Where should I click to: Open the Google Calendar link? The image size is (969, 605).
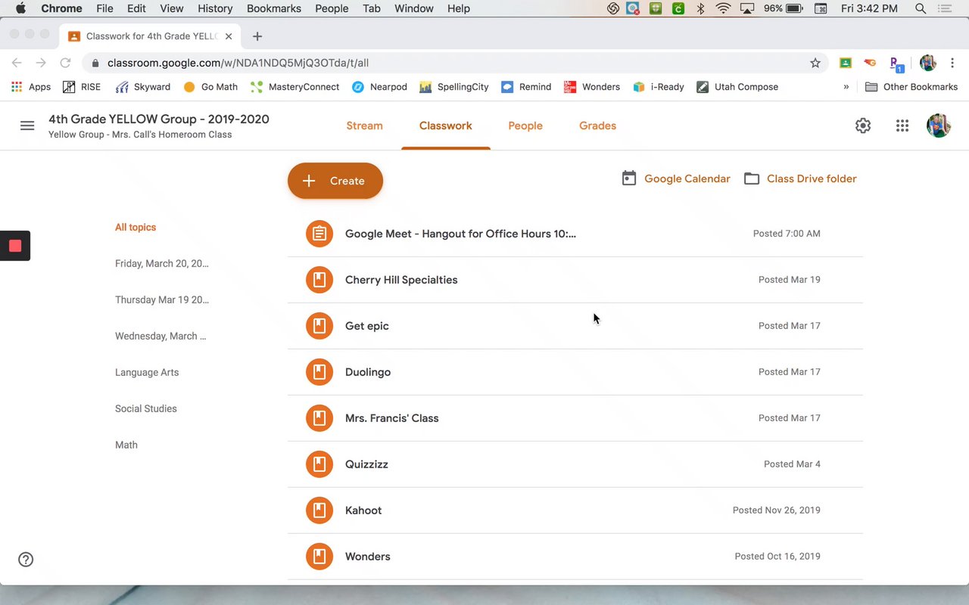[x=687, y=178]
